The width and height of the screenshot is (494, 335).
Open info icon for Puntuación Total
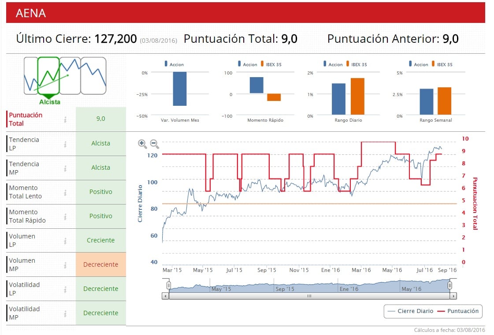click(65, 119)
